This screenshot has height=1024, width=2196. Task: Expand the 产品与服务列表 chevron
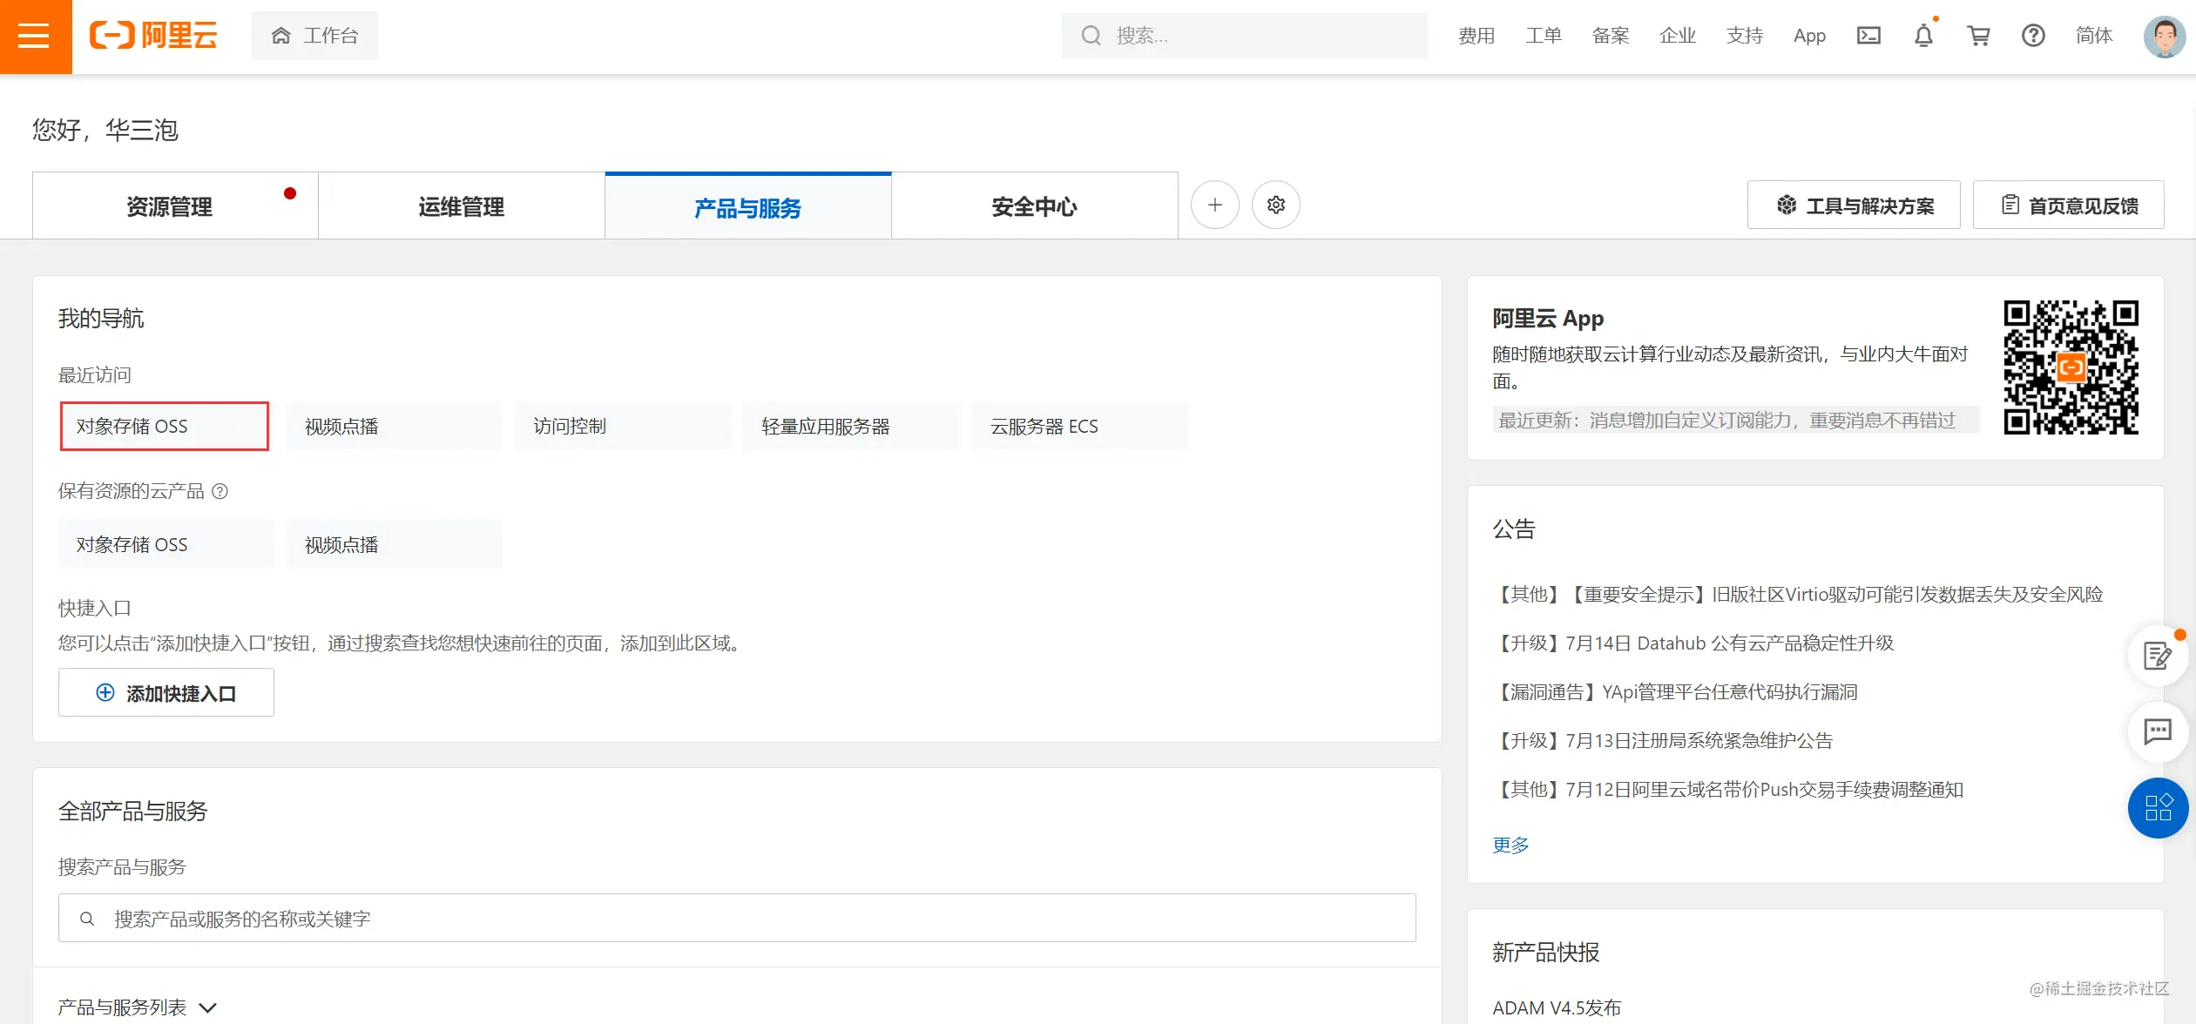click(x=207, y=1008)
